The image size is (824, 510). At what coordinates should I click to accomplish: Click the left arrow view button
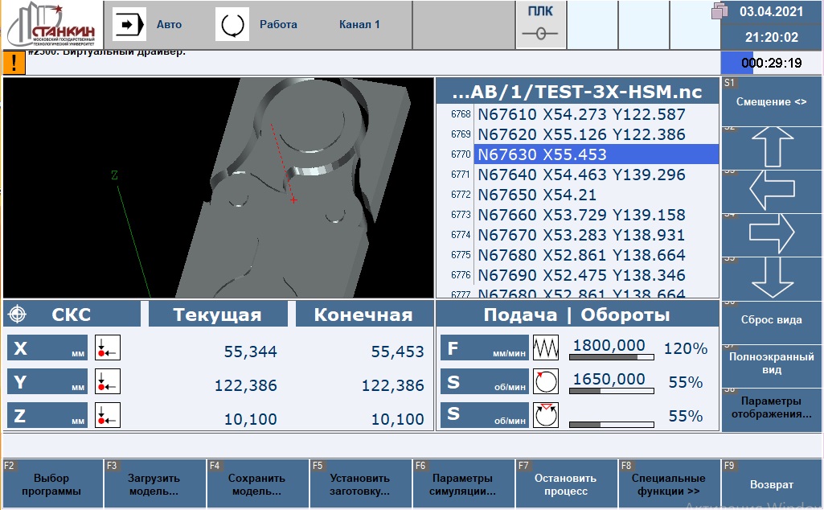[771, 191]
